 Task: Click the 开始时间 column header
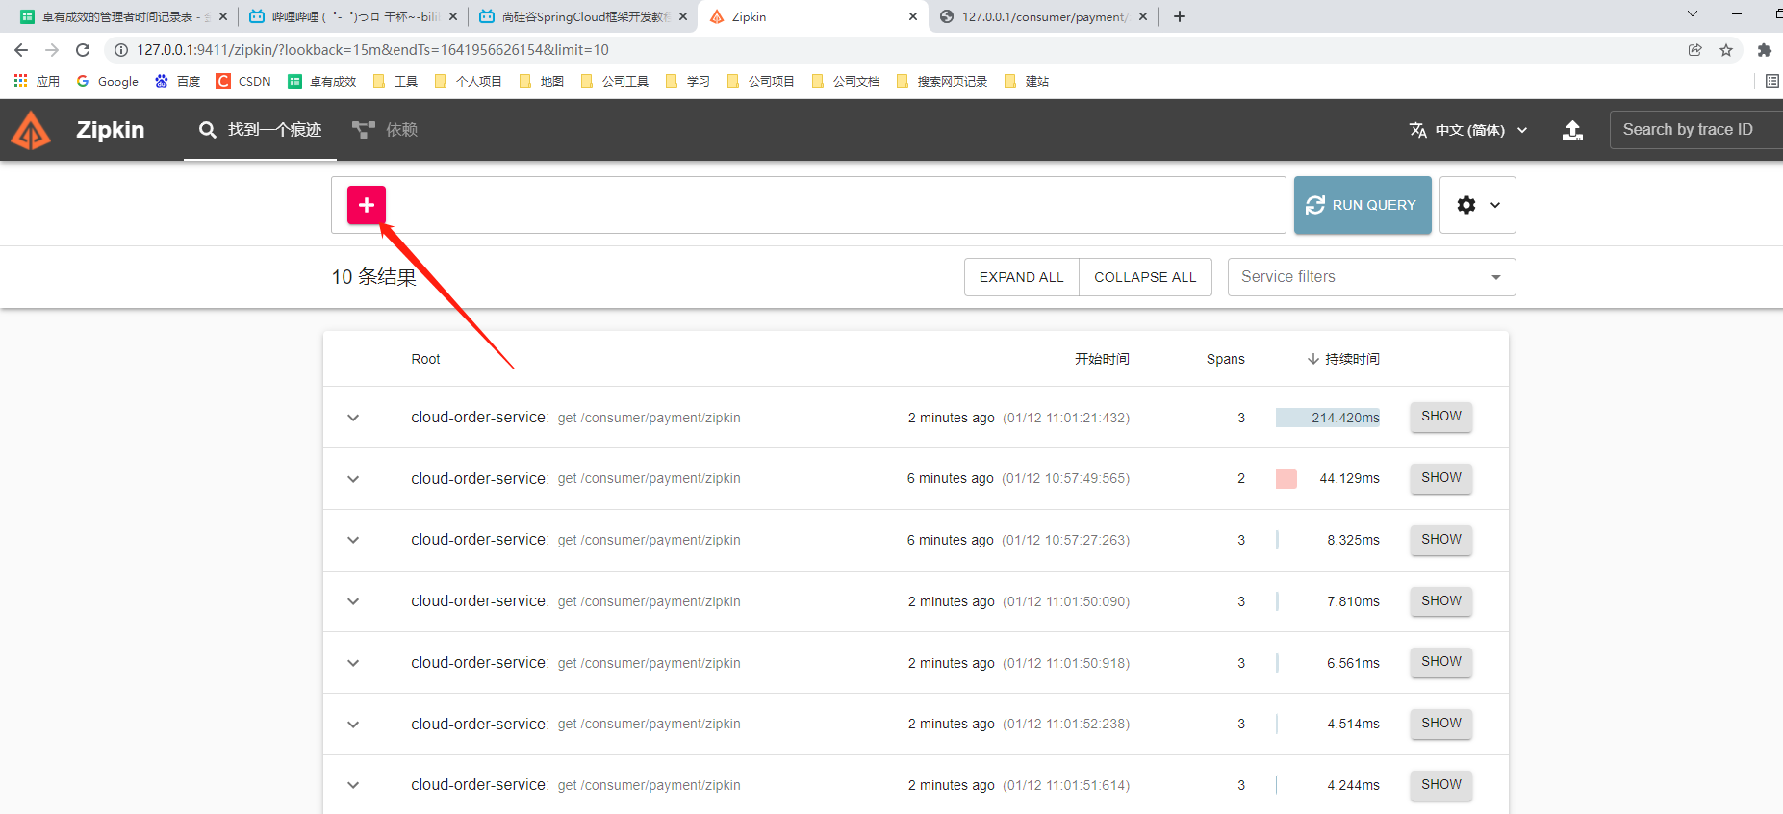1102,359
